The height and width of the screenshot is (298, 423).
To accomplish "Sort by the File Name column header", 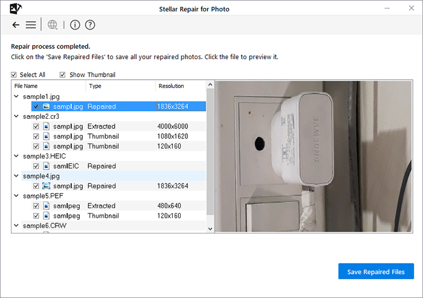I will tap(49, 86).
